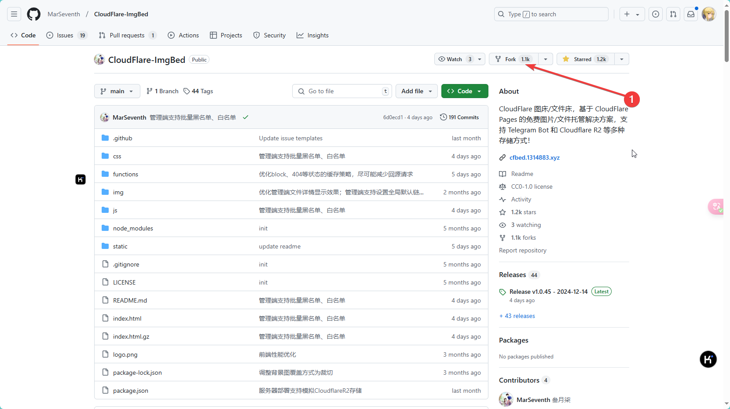The width and height of the screenshot is (730, 409).
Task: Click the Fork button
Action: (514, 59)
